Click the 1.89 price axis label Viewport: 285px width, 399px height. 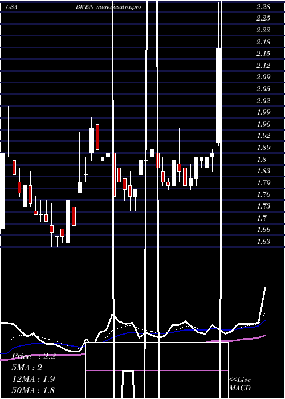[263, 147]
